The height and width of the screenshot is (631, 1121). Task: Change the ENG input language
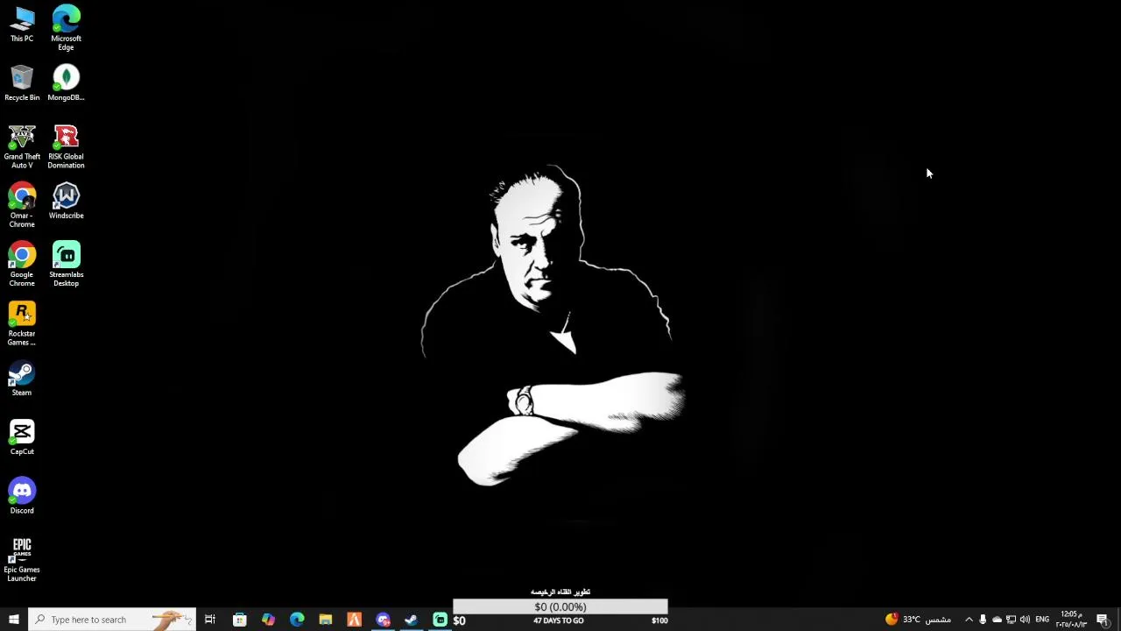click(1042, 620)
